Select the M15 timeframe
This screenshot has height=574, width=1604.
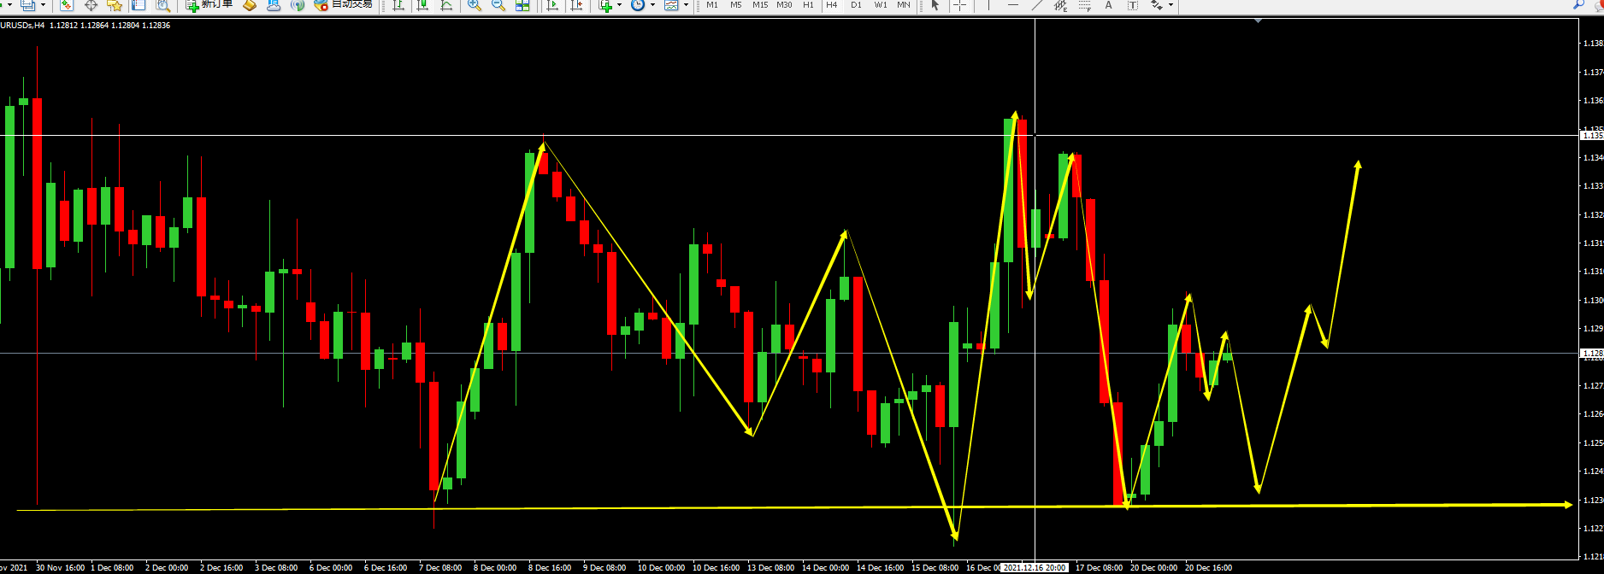pyautogui.click(x=760, y=5)
